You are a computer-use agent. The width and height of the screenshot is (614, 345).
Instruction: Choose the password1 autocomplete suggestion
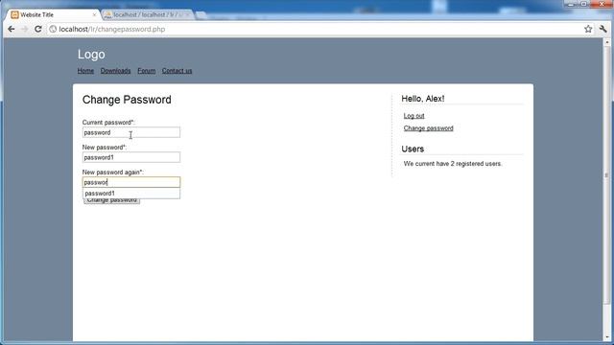(x=131, y=194)
